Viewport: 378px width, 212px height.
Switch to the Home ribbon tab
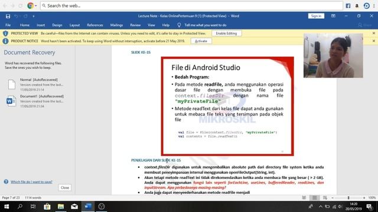coord(25,25)
